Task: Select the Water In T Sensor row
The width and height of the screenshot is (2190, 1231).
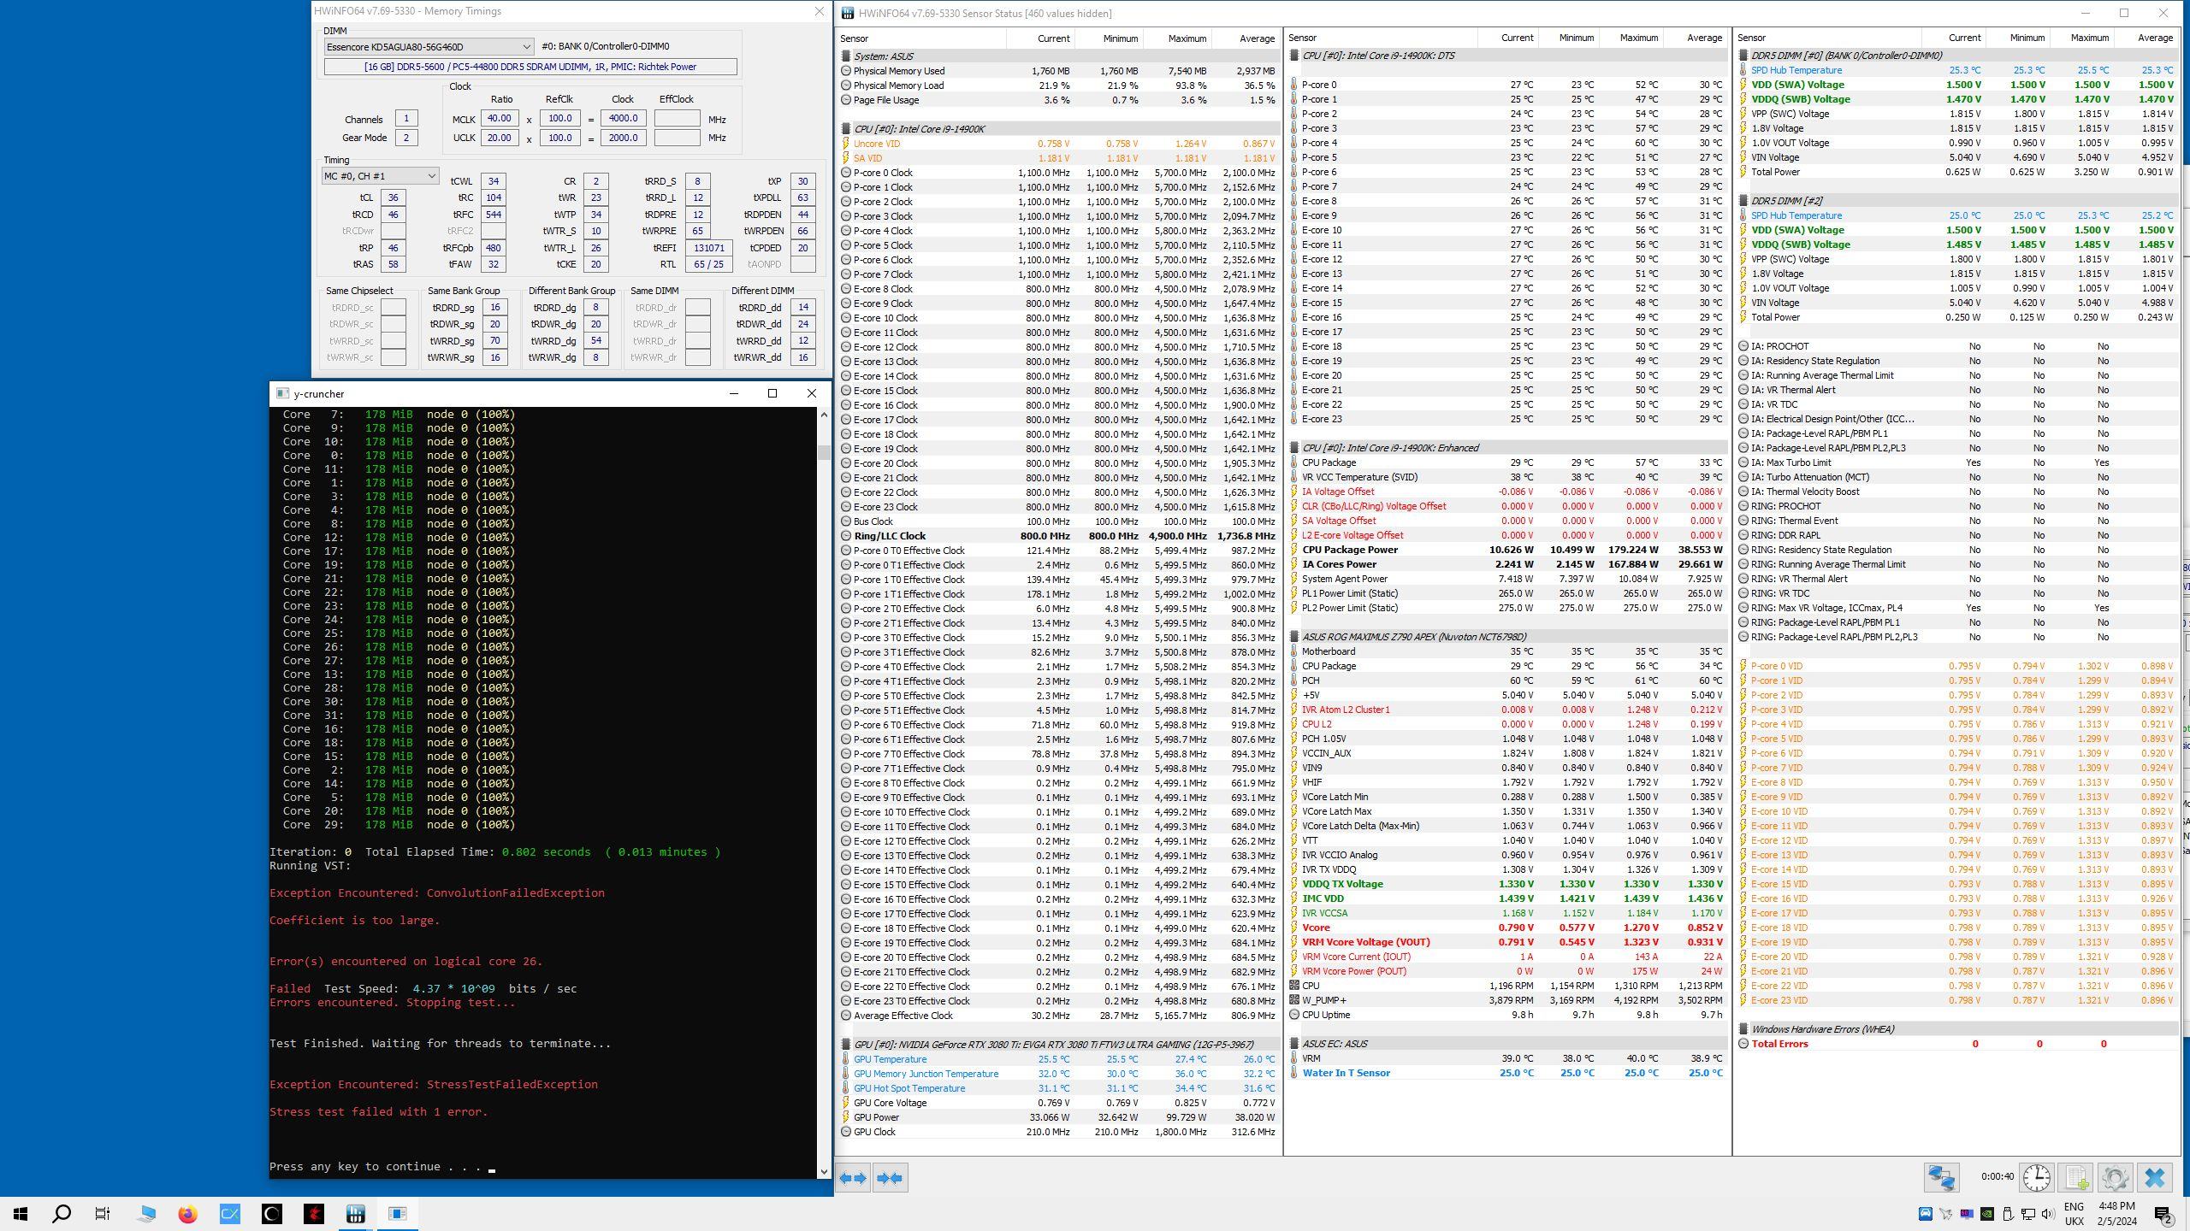Action: click(1507, 1073)
